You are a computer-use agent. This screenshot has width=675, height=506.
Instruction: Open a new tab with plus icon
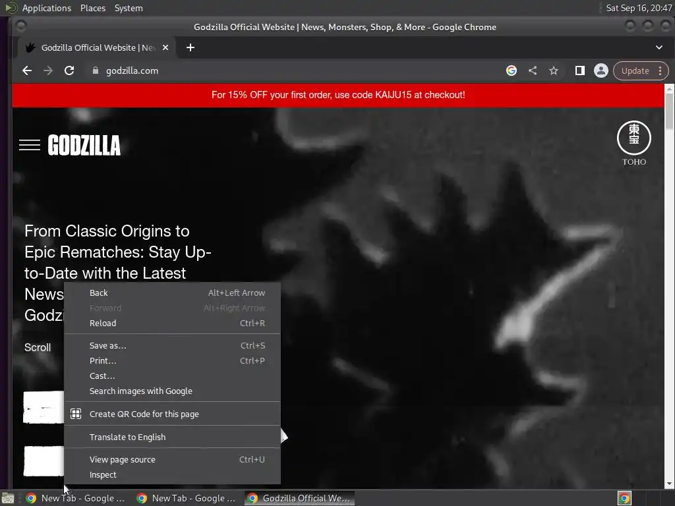191,47
